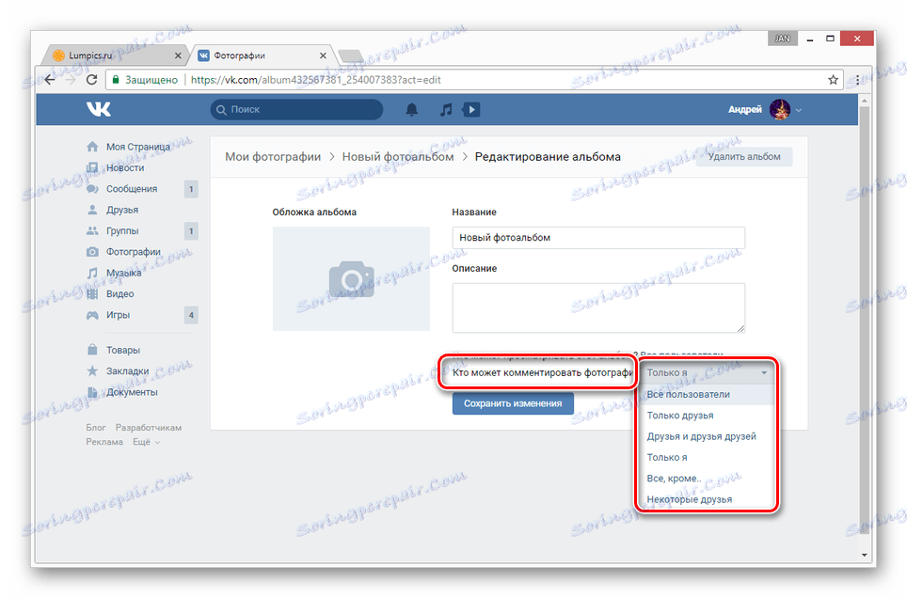The image size is (907, 598).
Task: Click the browser back arrow
Action: [x=50, y=80]
